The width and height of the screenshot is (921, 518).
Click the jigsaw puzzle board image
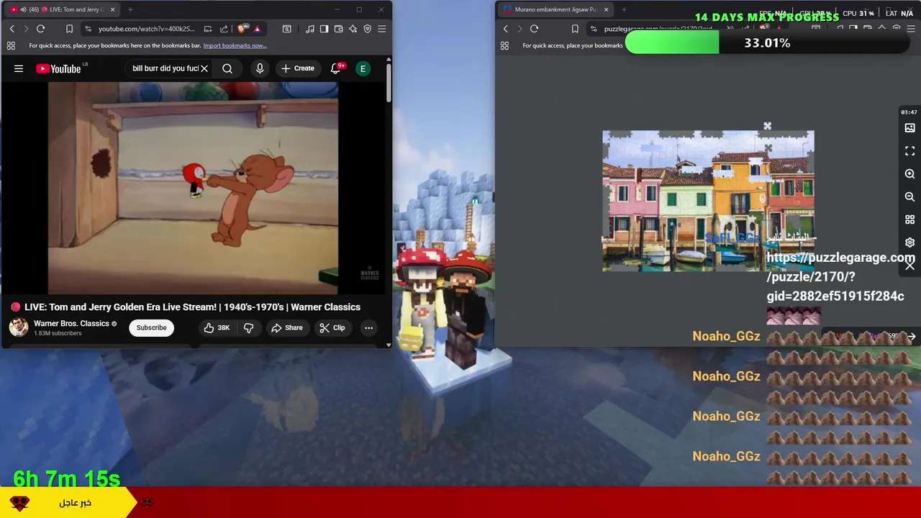[x=708, y=201]
